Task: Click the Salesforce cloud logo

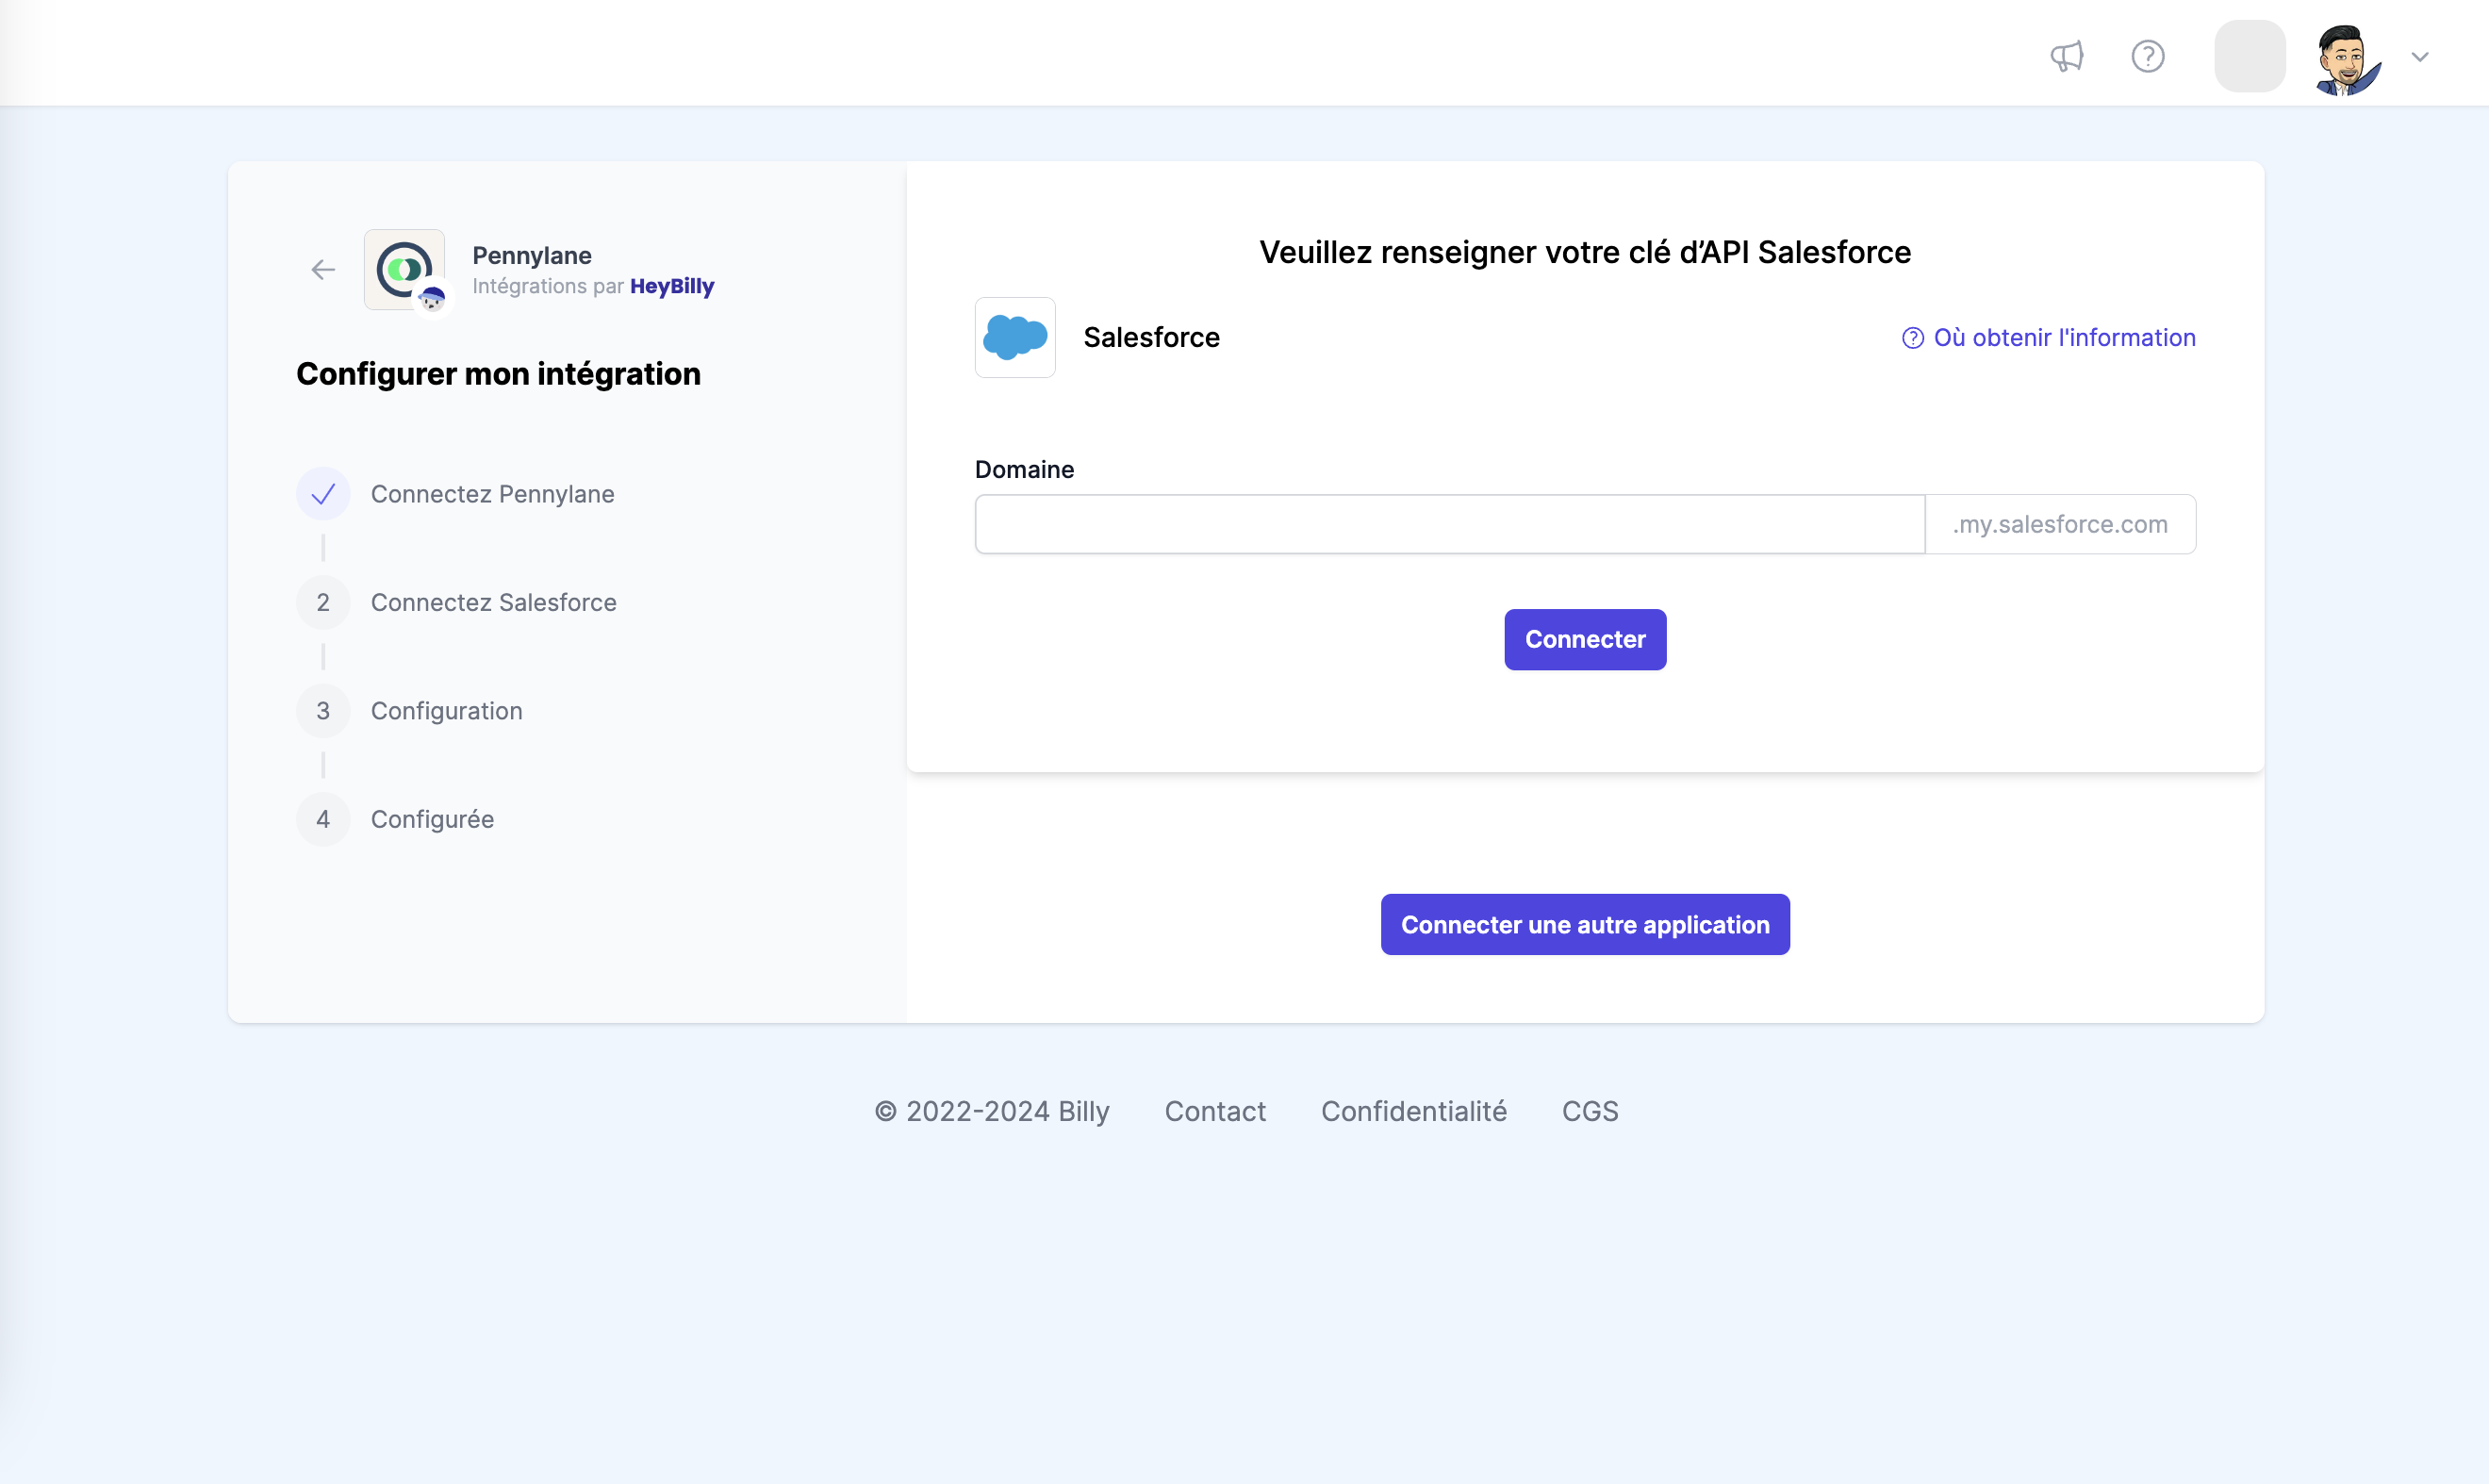Action: (1015, 337)
